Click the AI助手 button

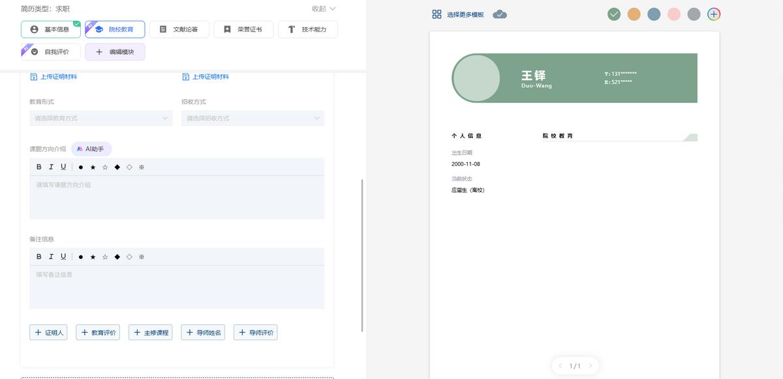91,149
